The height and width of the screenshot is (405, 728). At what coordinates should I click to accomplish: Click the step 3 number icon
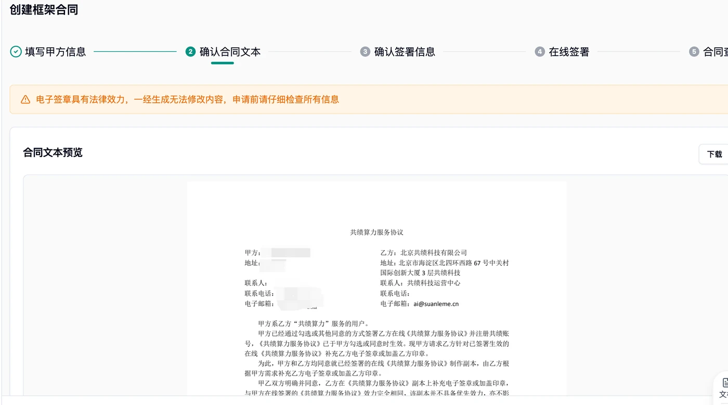[x=365, y=52]
